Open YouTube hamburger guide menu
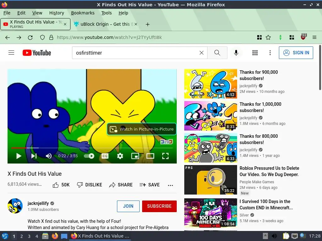Viewport: 322px width, 241px height. point(11,53)
